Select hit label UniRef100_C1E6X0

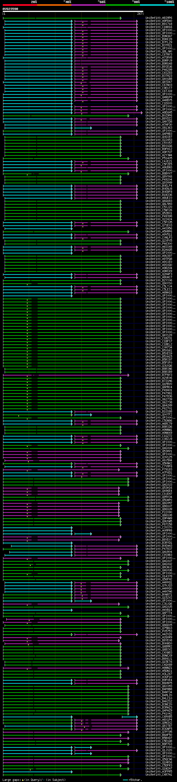159,103
